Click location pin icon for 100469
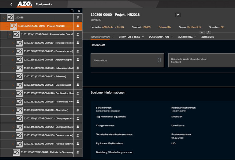This screenshot has width=235, height=160. (x=78, y=17)
